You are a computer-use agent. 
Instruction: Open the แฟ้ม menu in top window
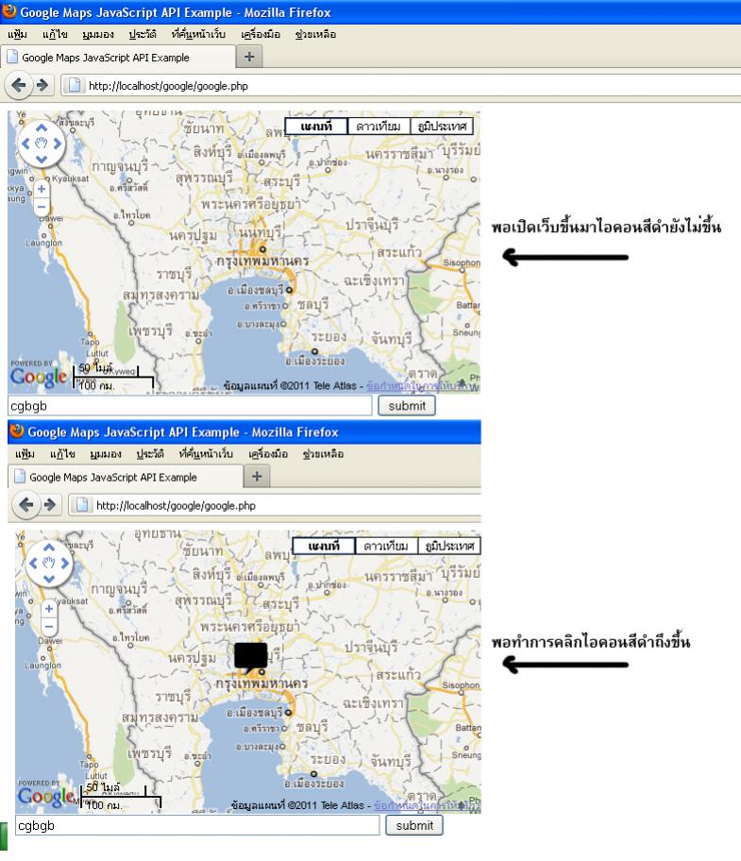(17, 34)
